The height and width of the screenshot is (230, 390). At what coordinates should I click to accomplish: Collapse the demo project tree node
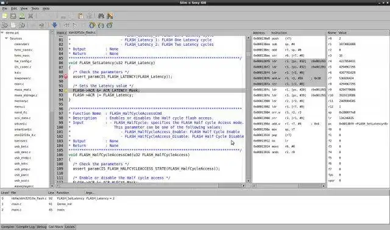[x=2, y=32]
